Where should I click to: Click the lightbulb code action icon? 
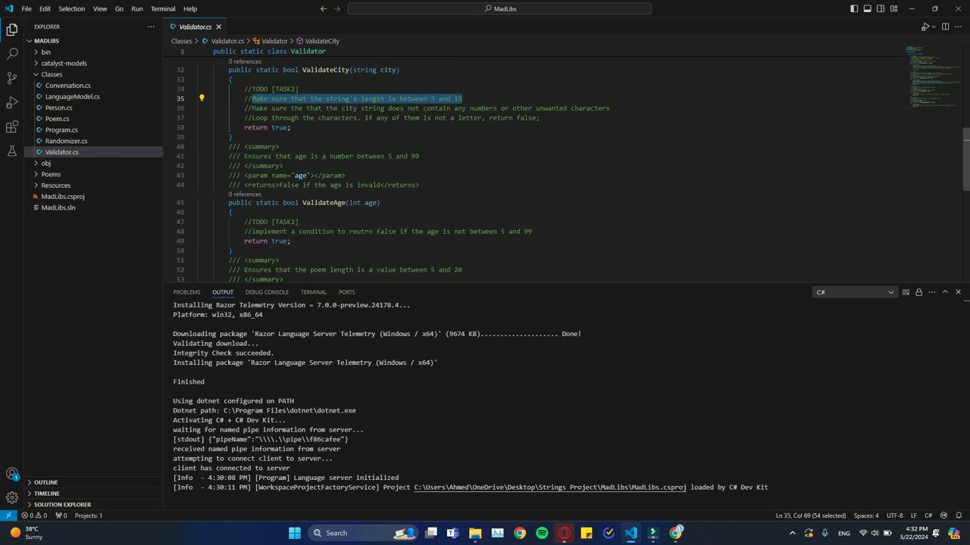point(202,98)
